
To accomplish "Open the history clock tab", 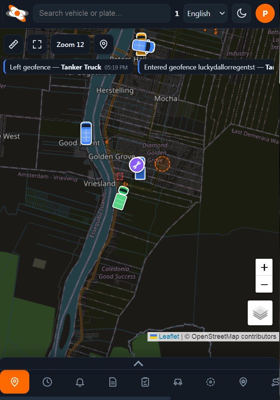I will click(x=47, y=382).
